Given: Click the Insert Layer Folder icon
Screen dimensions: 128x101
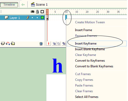Looking at the screenshot, I should pos(13,44).
